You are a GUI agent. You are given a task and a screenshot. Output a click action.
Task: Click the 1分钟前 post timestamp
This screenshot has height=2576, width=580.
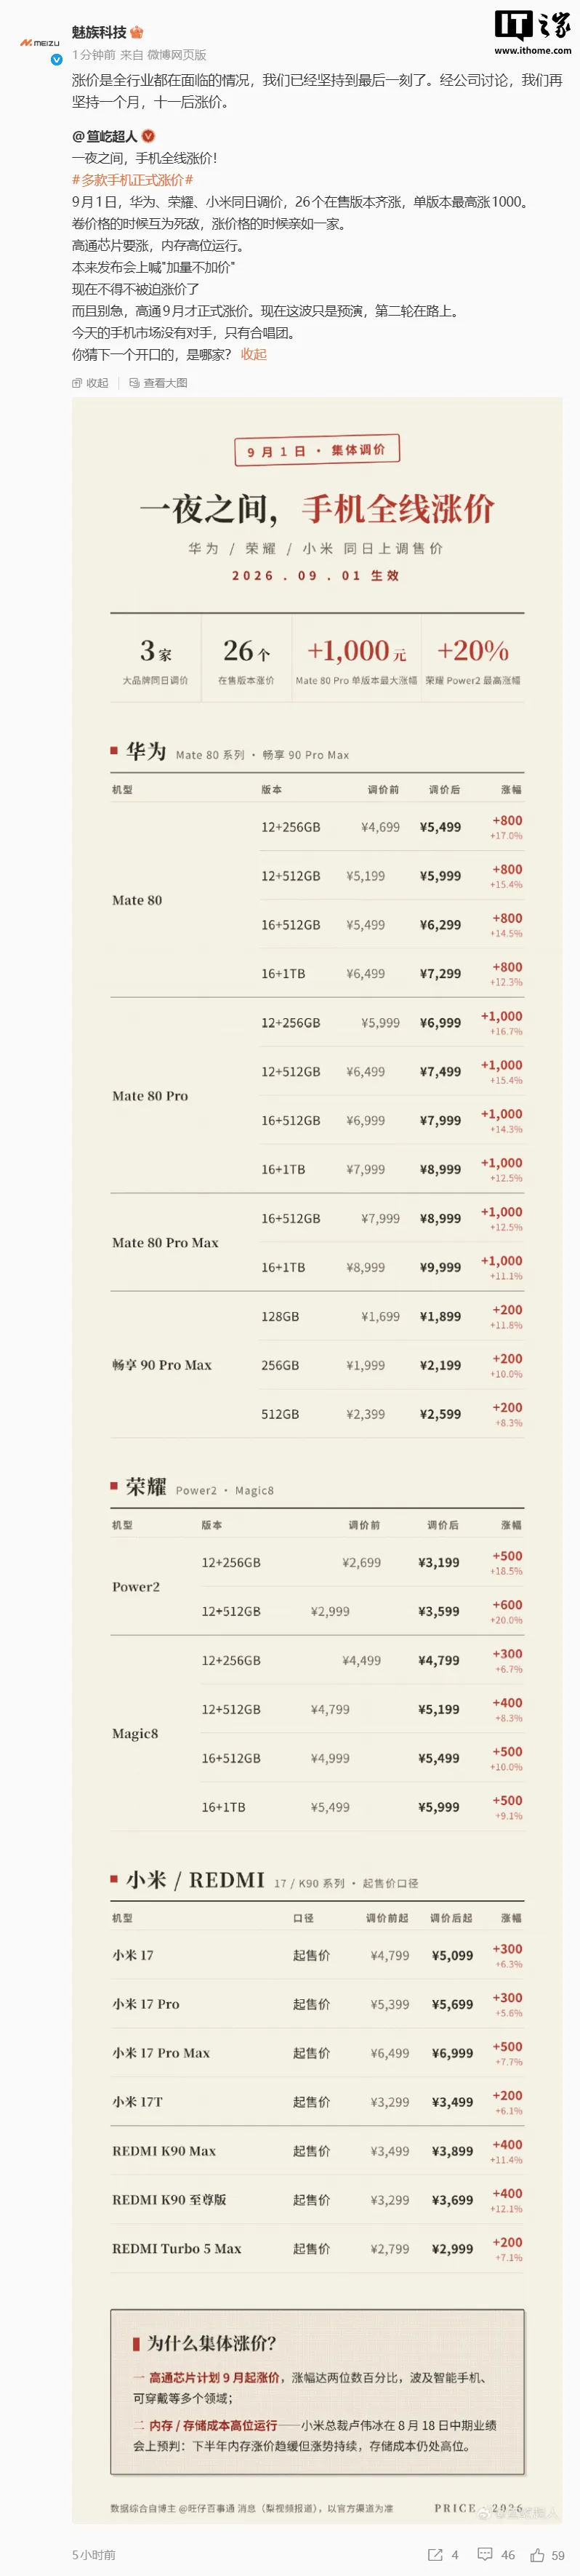pos(94,55)
